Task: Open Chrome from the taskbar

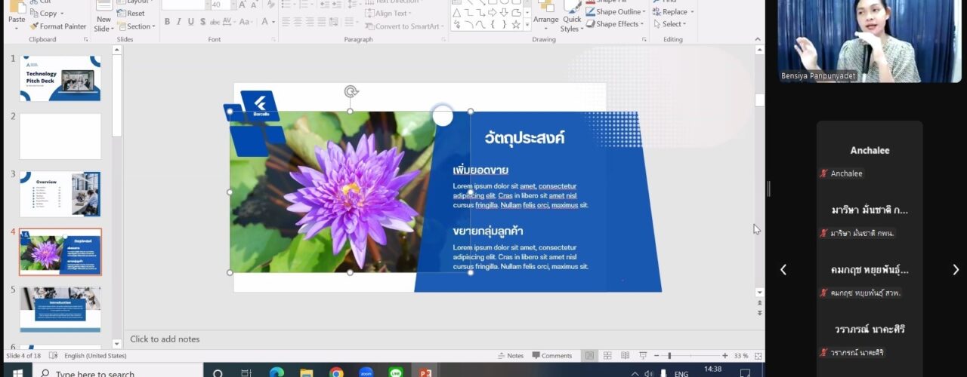Action: click(336, 372)
